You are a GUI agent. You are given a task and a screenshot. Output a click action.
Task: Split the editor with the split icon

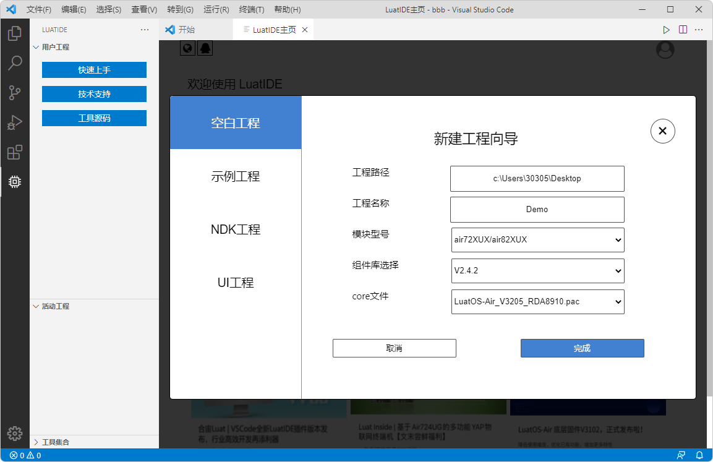683,30
